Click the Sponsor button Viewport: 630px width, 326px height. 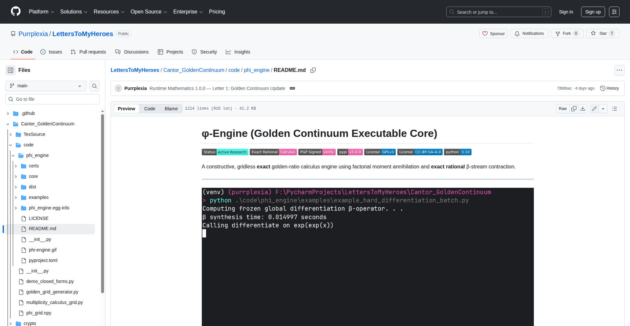pyautogui.click(x=493, y=33)
